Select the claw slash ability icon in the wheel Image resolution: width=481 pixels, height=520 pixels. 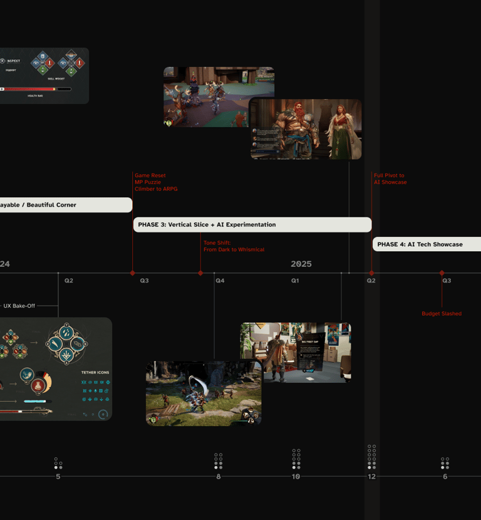pos(54,344)
